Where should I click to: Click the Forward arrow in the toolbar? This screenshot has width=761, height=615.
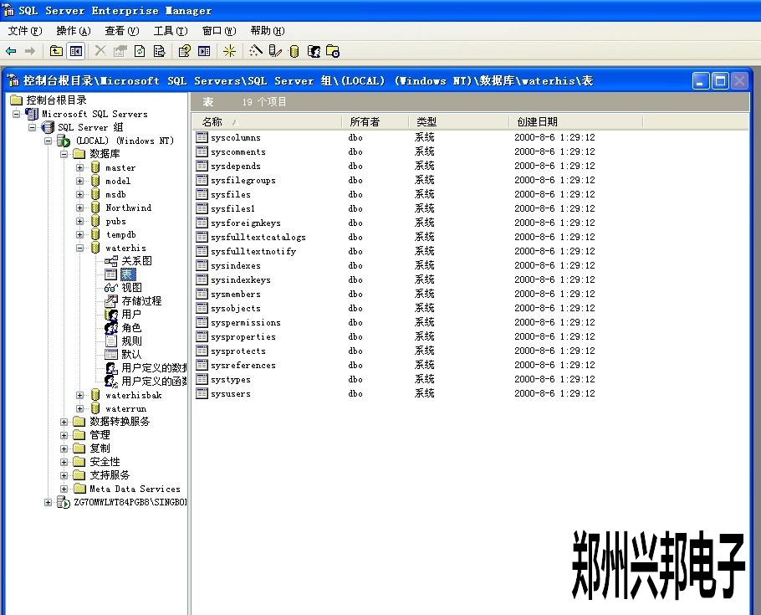click(30, 51)
